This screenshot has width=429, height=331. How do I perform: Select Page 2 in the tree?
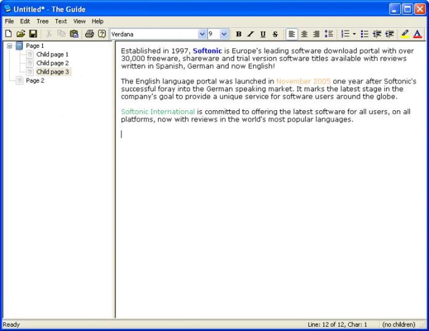tap(35, 81)
